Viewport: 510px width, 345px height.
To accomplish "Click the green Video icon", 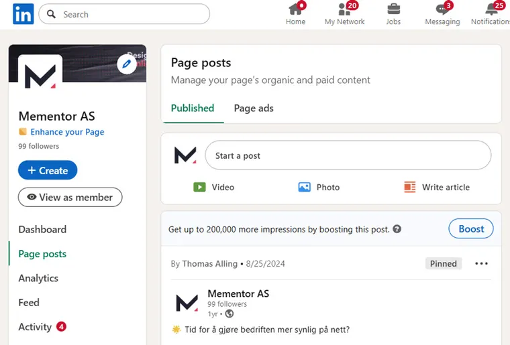I will 199,187.
